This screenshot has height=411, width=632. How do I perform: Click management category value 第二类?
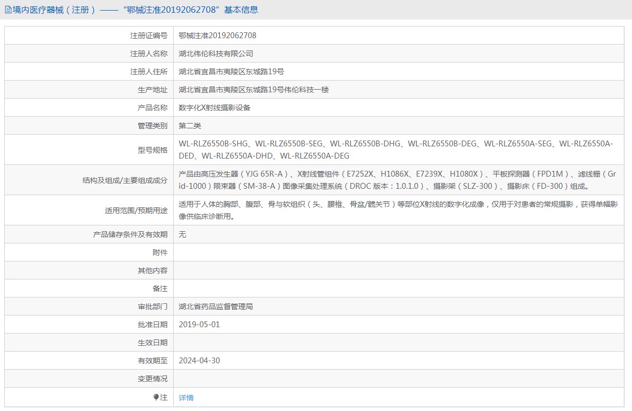point(190,126)
